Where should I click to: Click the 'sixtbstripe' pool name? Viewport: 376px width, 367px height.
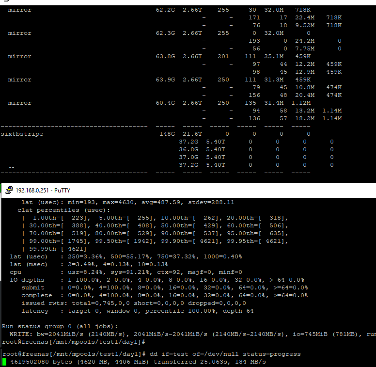22,134
